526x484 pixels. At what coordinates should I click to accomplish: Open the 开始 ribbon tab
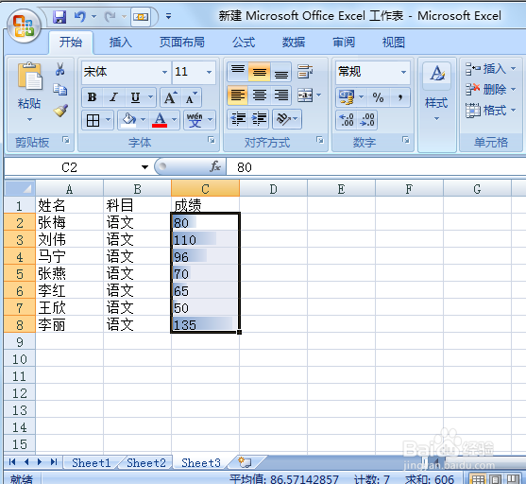click(71, 43)
